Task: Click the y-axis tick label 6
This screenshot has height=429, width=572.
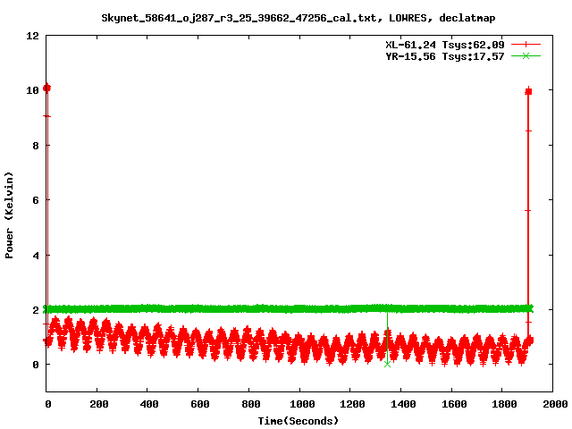Action: coord(36,200)
